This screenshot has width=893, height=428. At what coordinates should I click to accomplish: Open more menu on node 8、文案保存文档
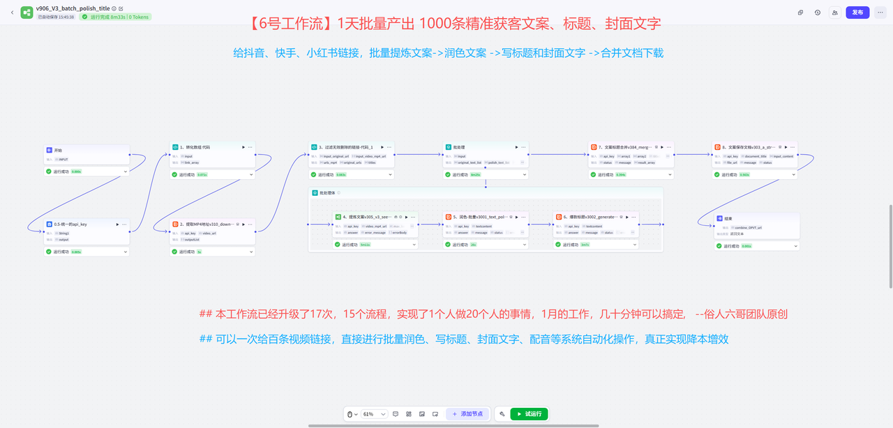coord(793,147)
